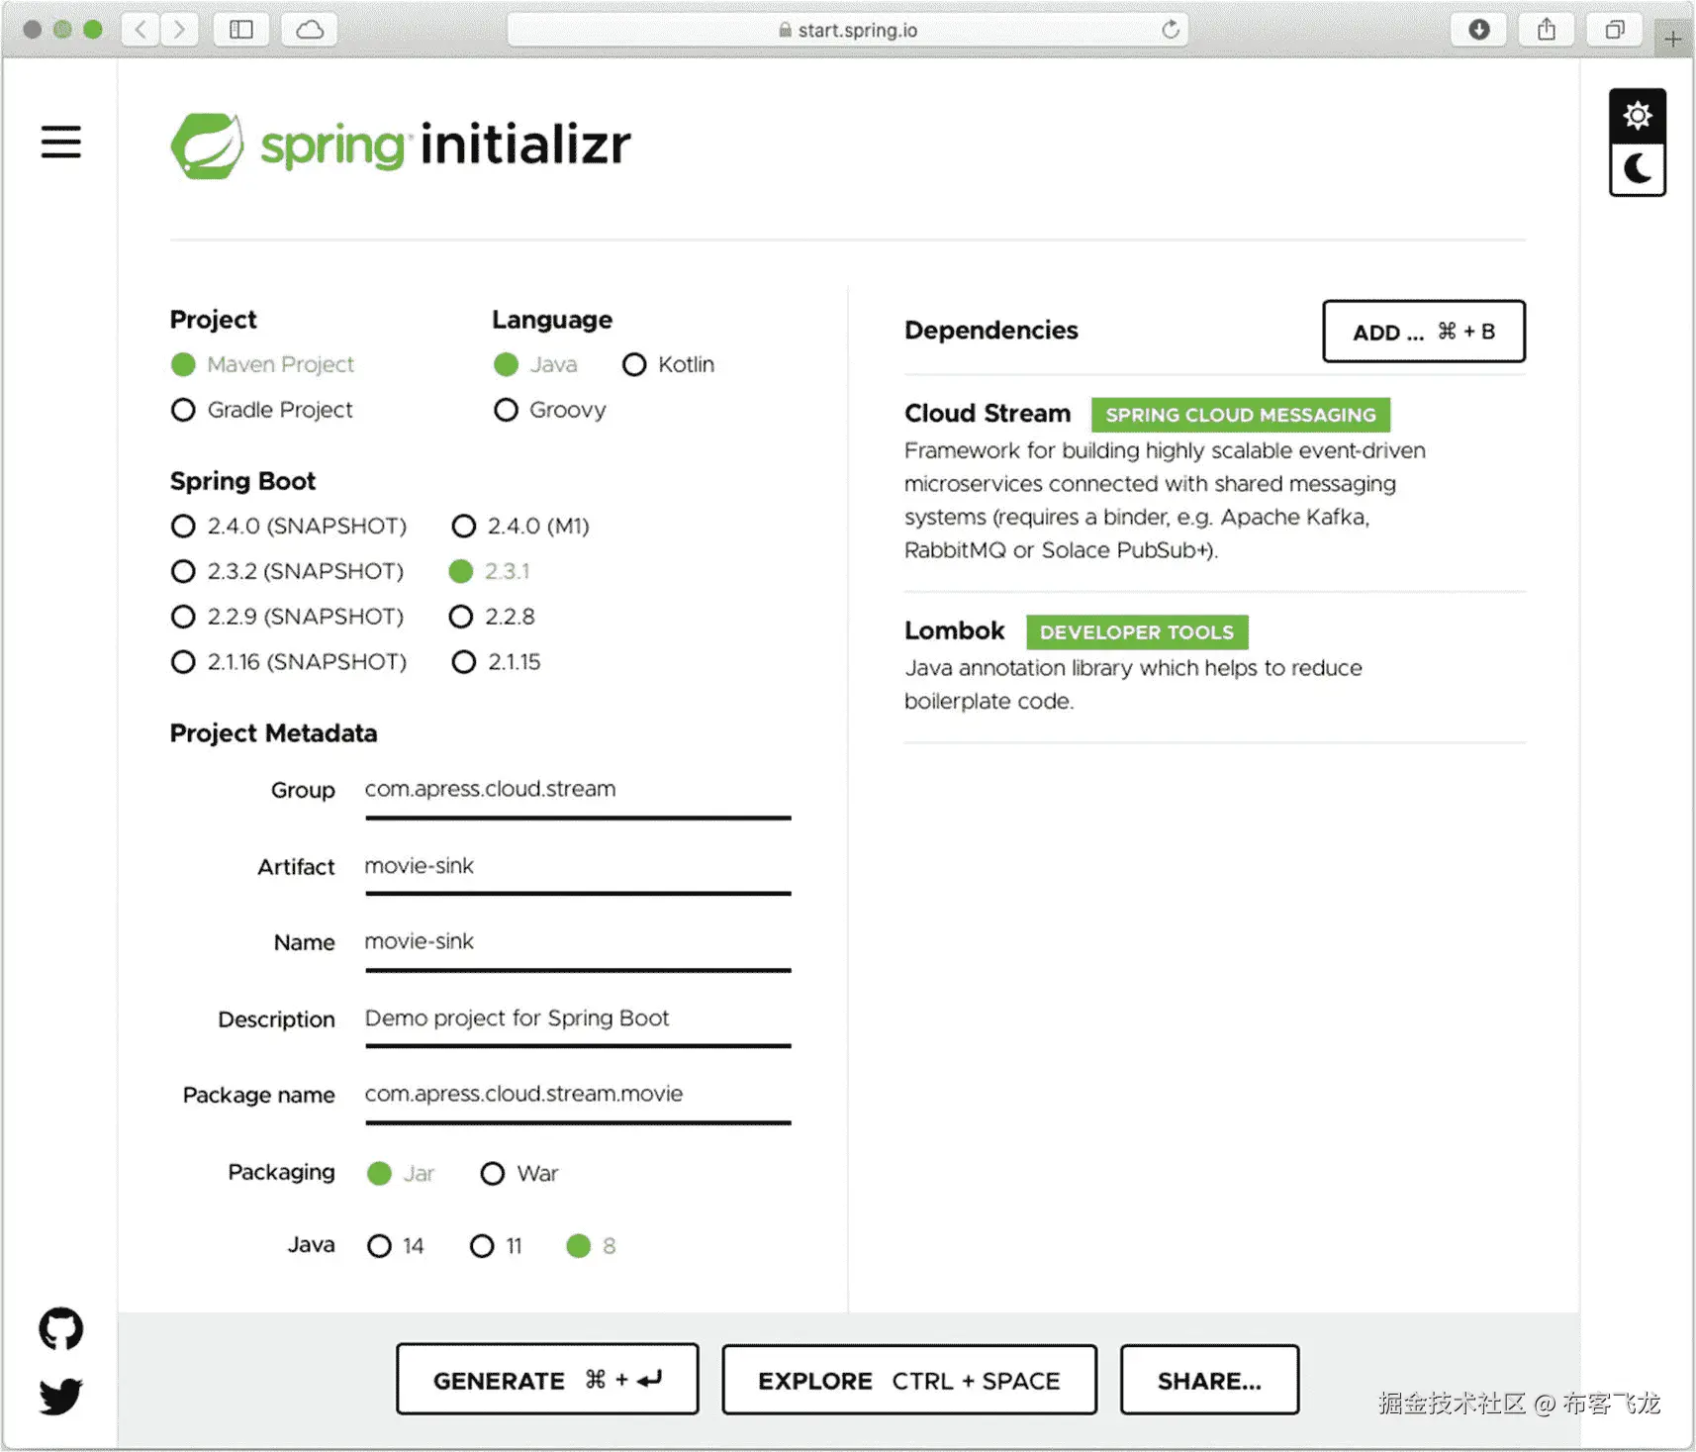Click the DEVELOPER TOOLS tag
This screenshot has width=1696, height=1452.
pos(1137,632)
